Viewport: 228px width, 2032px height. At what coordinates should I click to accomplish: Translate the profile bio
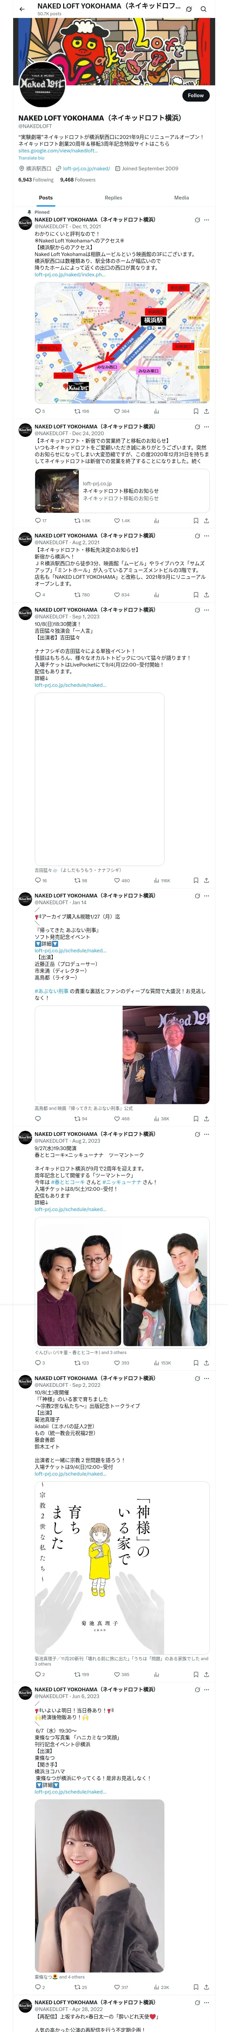tap(31, 158)
